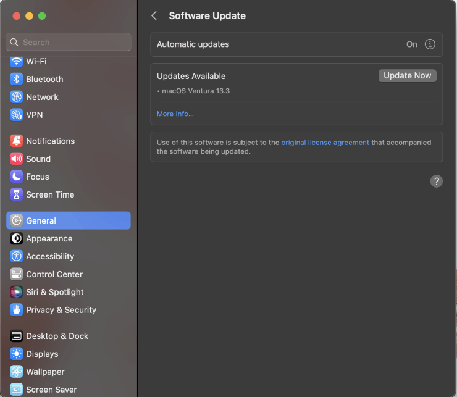Viewport: 457px width, 397px height.
Task: Select the Privacy & Security hand icon
Action: click(16, 310)
